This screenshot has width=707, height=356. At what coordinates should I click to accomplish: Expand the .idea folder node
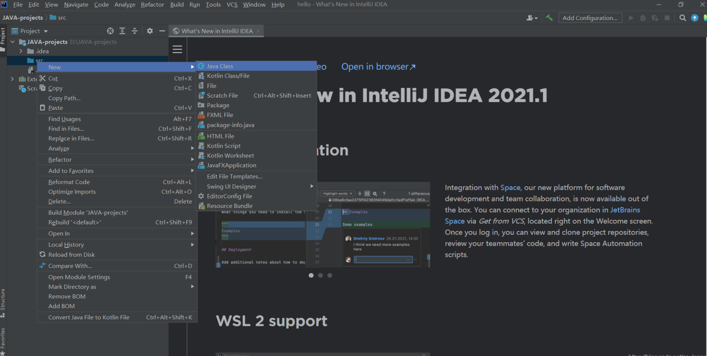click(x=21, y=51)
